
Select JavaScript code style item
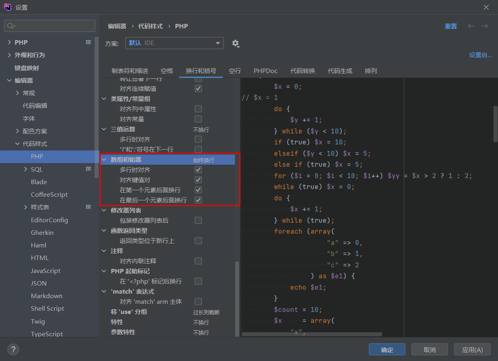pyautogui.click(x=45, y=271)
